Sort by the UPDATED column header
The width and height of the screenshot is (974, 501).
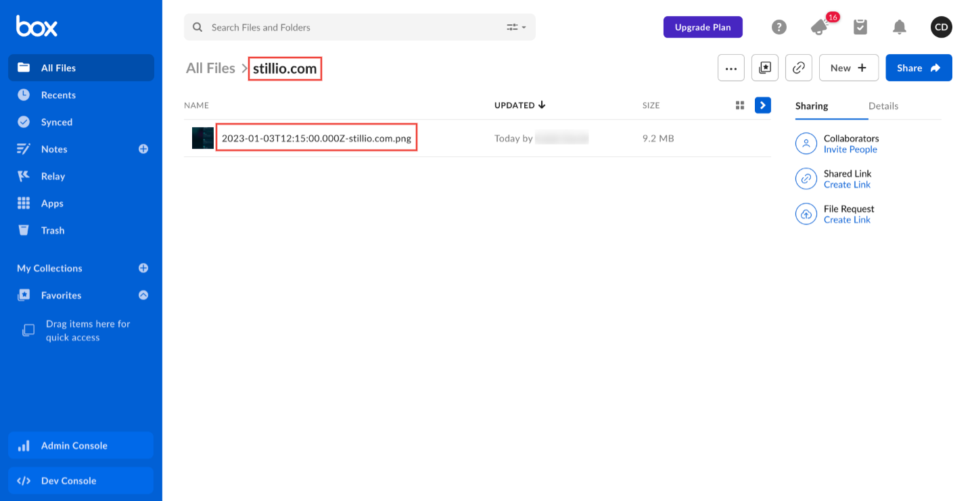520,105
